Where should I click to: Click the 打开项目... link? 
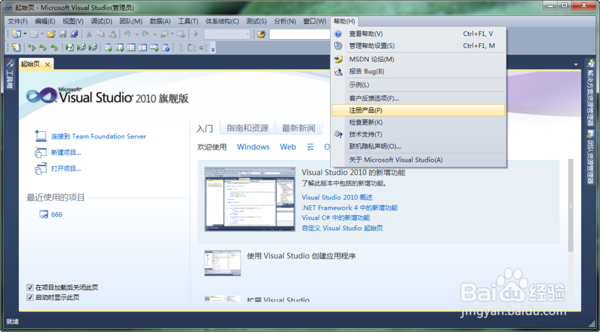click(x=66, y=168)
